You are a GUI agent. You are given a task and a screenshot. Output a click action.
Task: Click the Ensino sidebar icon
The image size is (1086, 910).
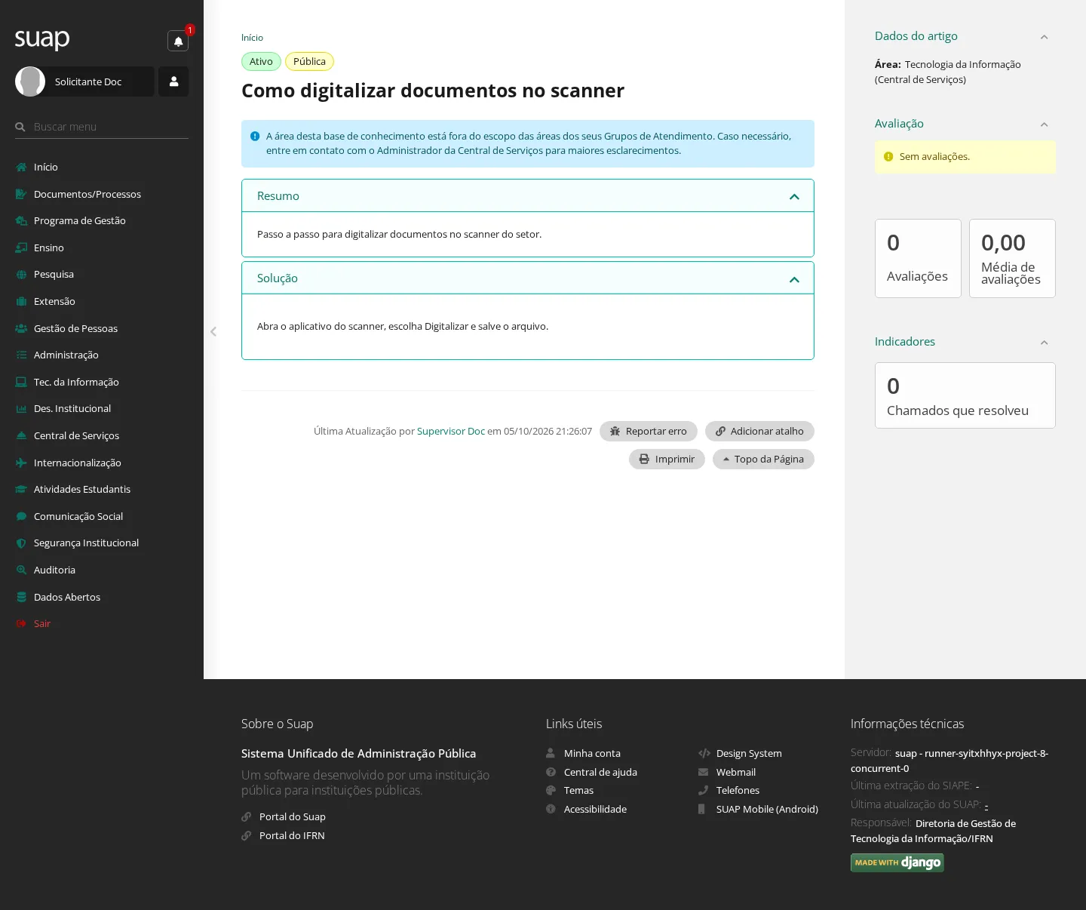pyautogui.click(x=21, y=247)
